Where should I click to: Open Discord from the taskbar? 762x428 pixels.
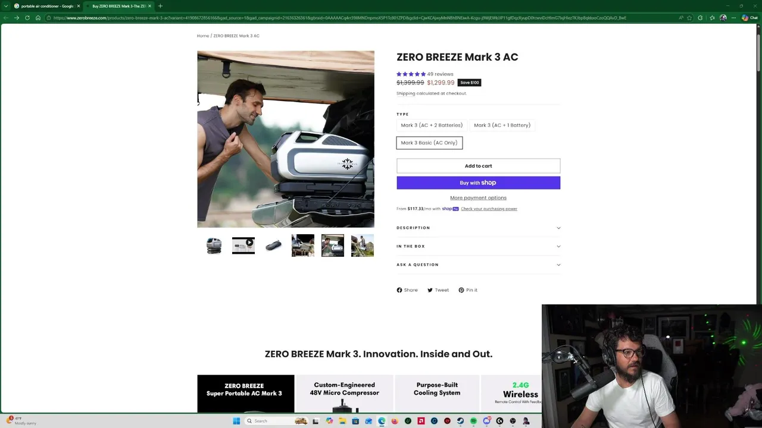pos(486,421)
